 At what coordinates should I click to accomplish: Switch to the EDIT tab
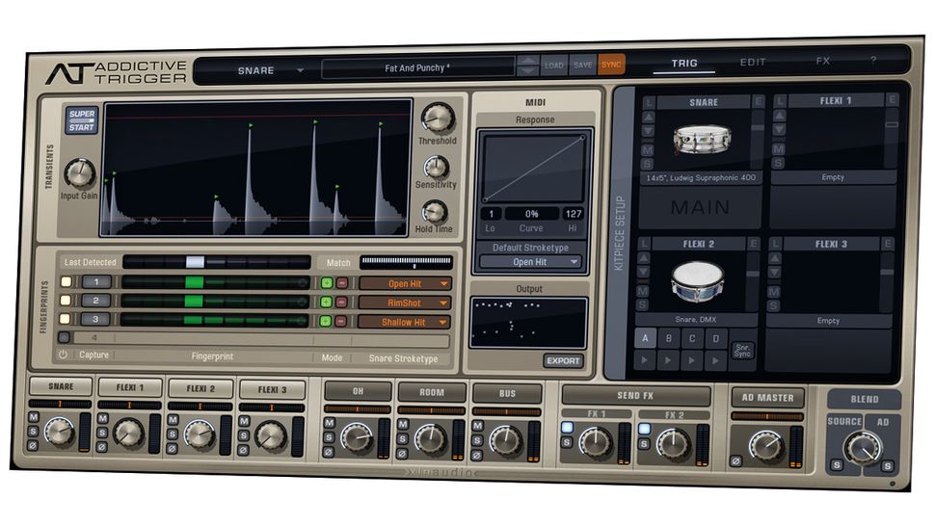click(x=753, y=62)
